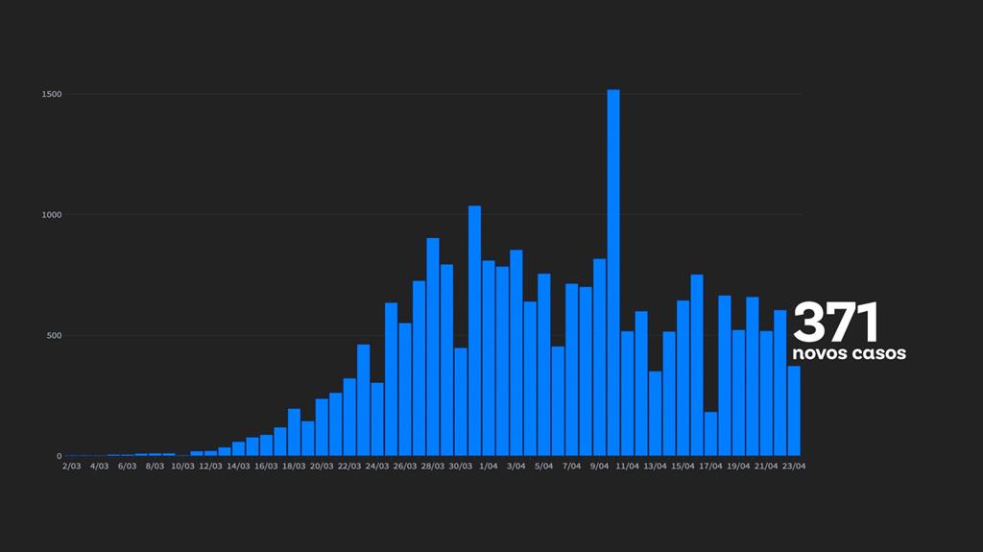Click the 16/04 bar
Viewport: 983px width, 552px height.
click(697, 365)
